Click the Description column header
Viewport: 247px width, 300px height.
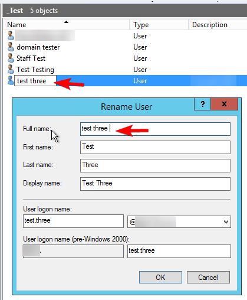point(218,25)
